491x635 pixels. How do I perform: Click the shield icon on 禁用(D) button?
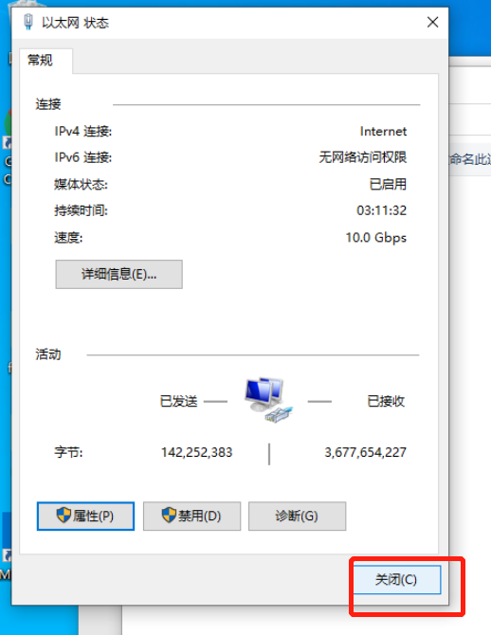169,516
